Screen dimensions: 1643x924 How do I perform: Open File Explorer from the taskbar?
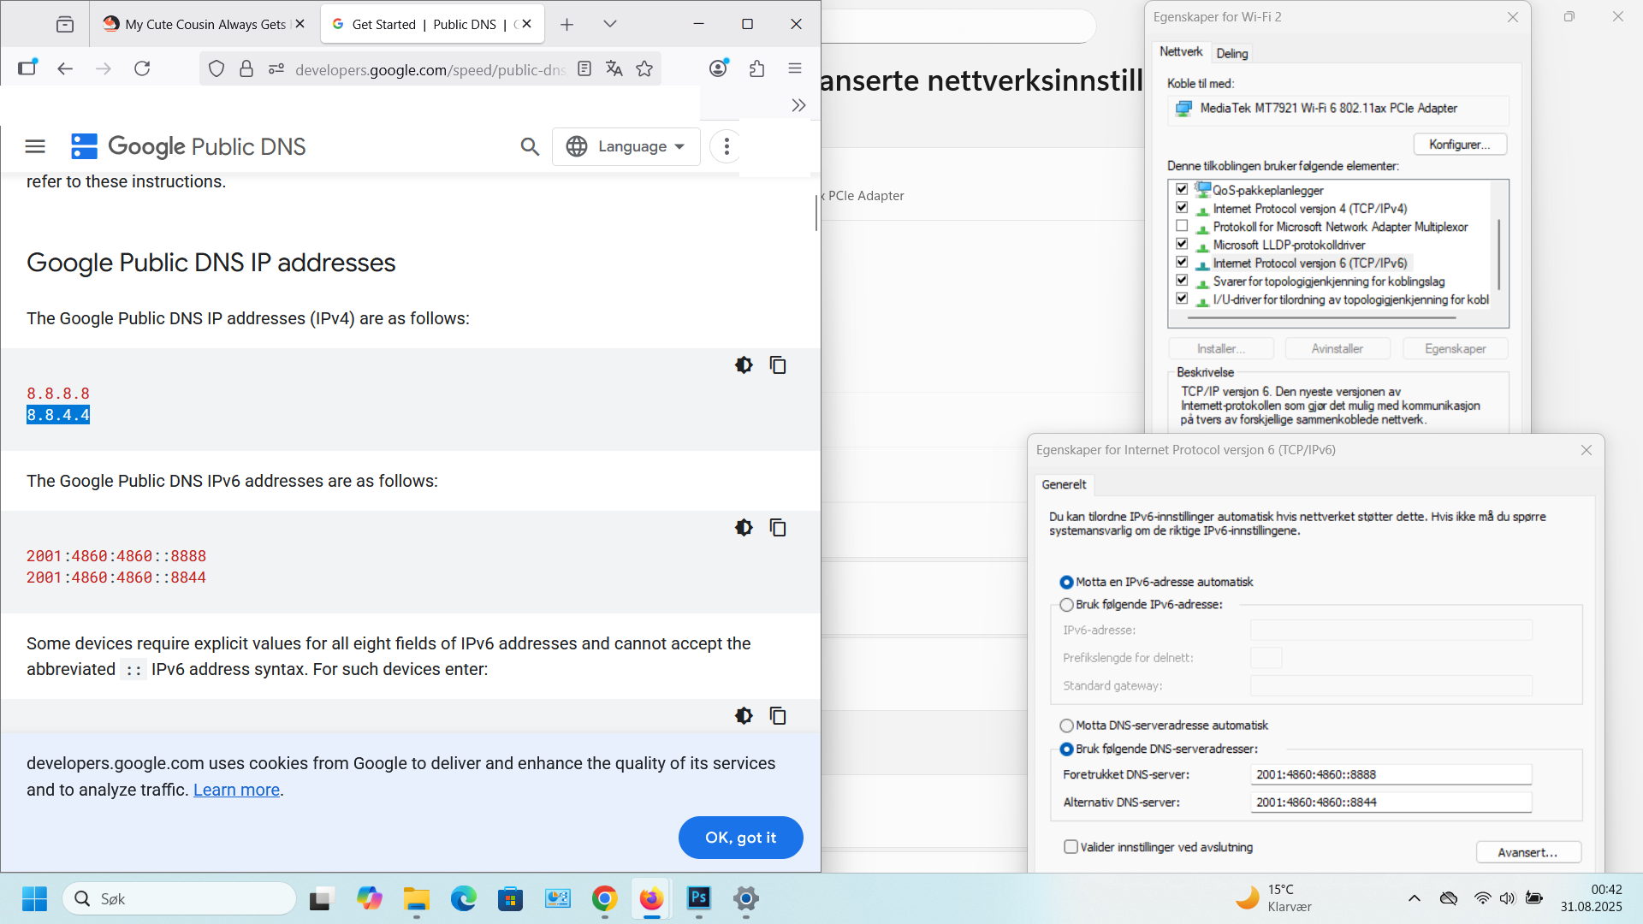[417, 898]
